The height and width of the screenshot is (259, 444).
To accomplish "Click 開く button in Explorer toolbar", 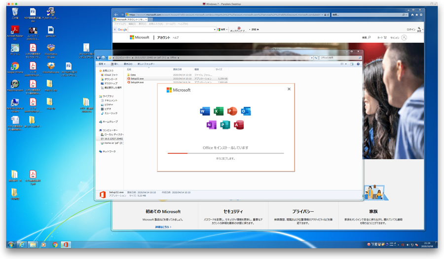I will [114, 64].
